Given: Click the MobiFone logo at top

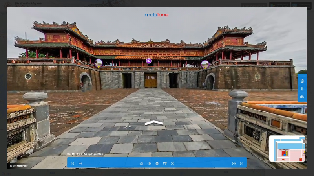Looking at the screenshot, I should coord(157,15).
